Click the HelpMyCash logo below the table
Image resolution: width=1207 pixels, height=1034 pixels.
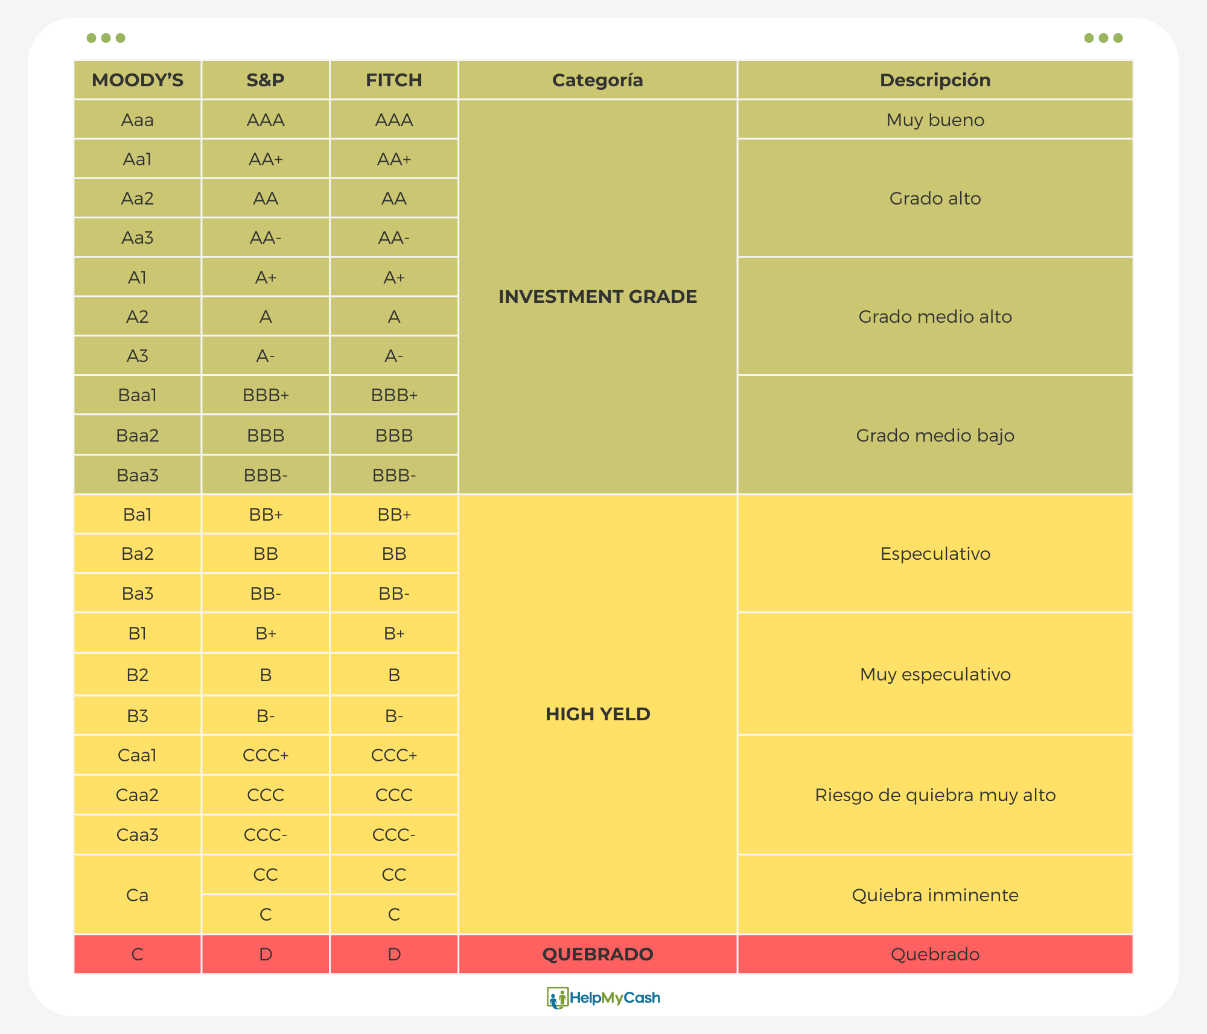coord(603,998)
